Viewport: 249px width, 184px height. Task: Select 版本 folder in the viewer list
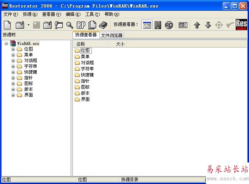click(82, 93)
